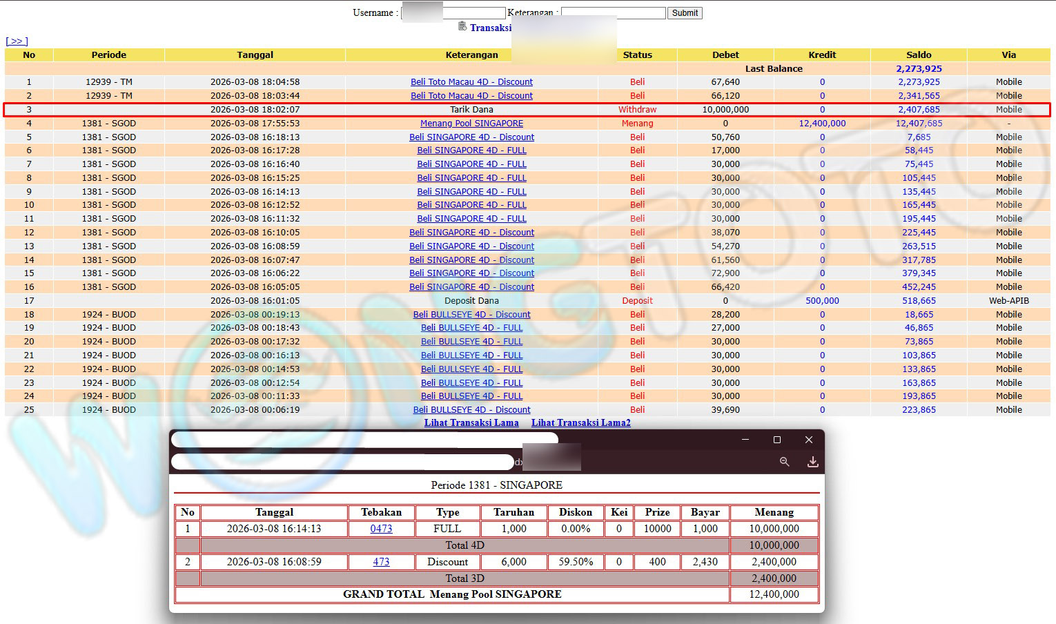The image size is (1056, 624).
Task: Open Beli BULLSEYE 4D - Discount row 25
Action: point(471,410)
